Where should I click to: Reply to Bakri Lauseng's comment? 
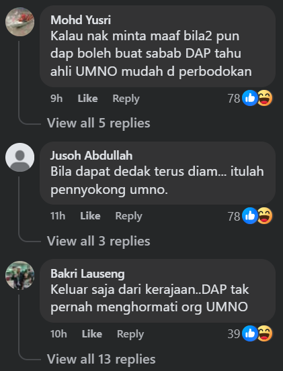click(130, 334)
